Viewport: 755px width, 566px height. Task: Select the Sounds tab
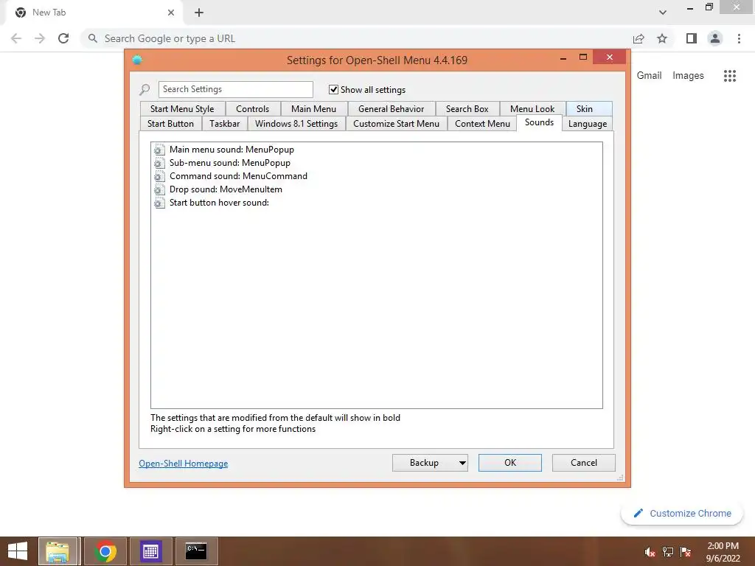539,122
